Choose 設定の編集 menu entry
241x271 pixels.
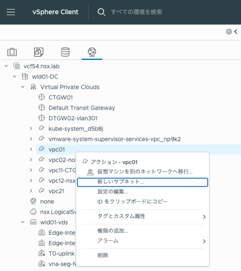113,191
